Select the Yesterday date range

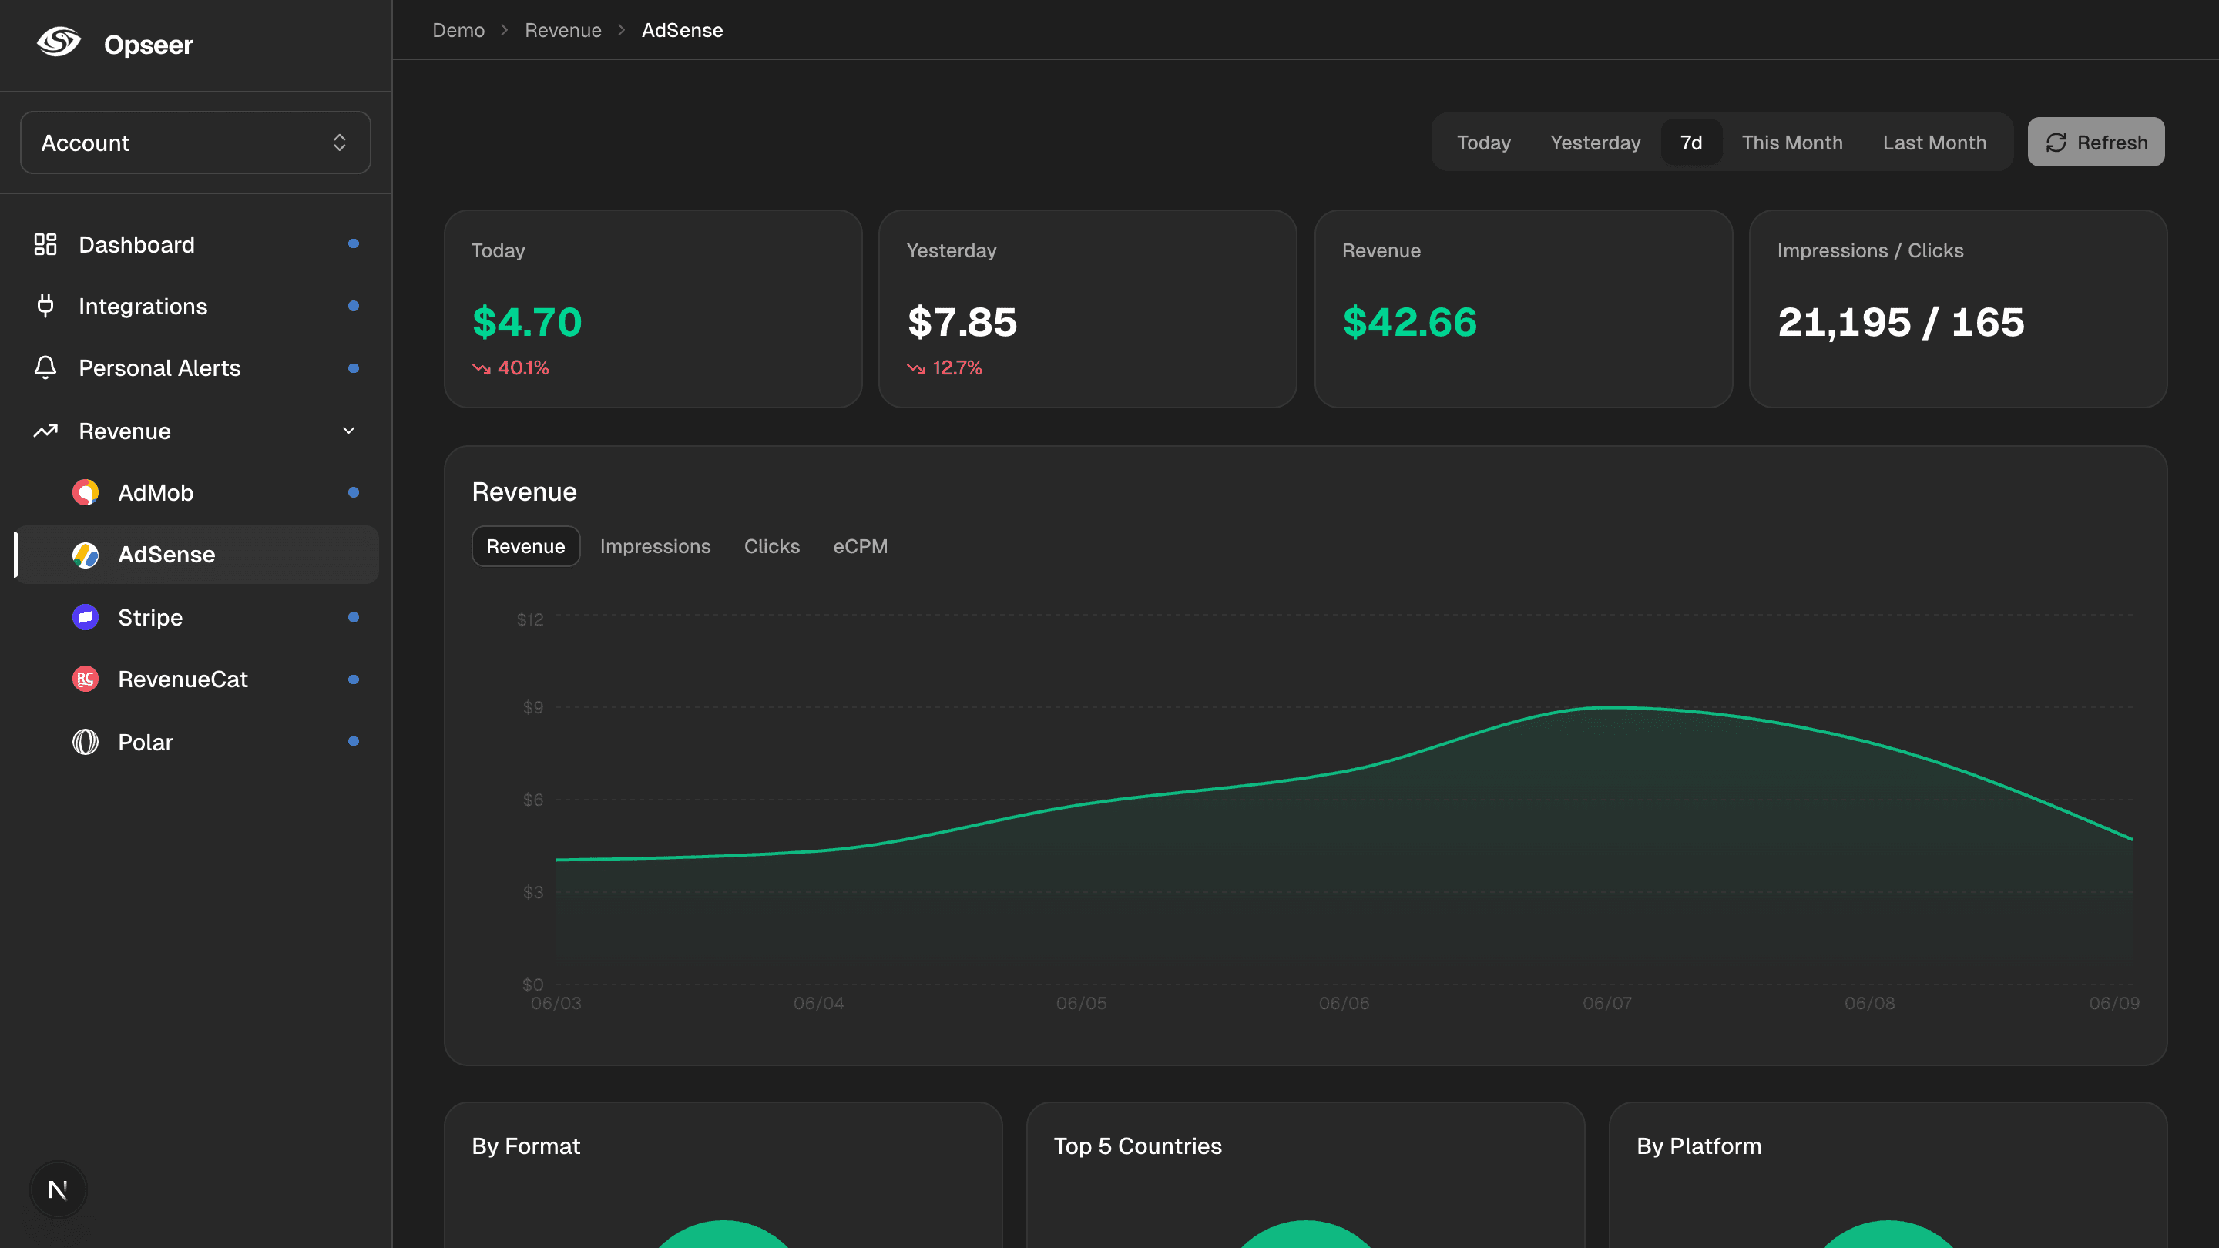[x=1596, y=142]
